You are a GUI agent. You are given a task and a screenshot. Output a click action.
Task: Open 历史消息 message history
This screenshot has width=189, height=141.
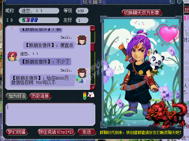pos(40,96)
